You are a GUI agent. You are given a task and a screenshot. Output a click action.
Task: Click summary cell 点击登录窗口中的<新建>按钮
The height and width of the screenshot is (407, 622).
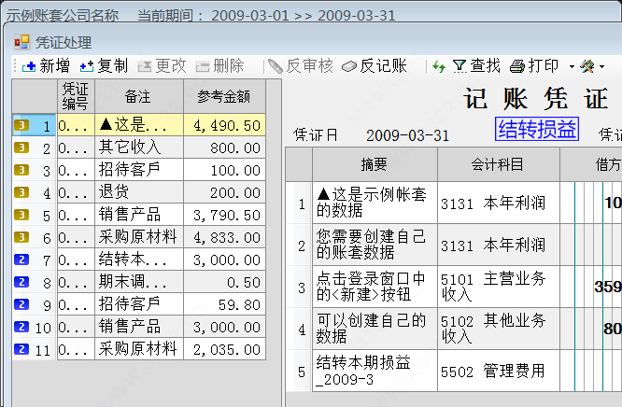click(x=375, y=287)
